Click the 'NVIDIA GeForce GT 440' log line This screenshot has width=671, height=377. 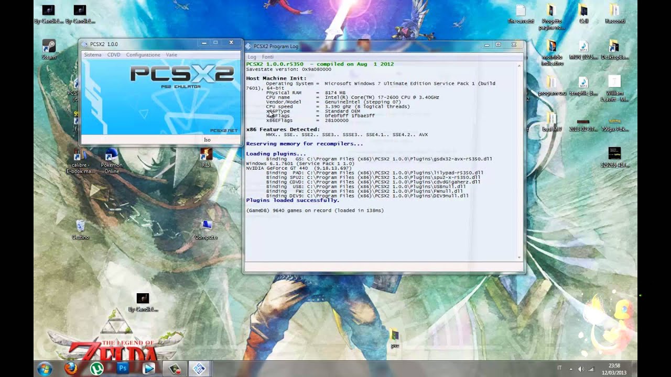pyautogui.click(x=298, y=168)
